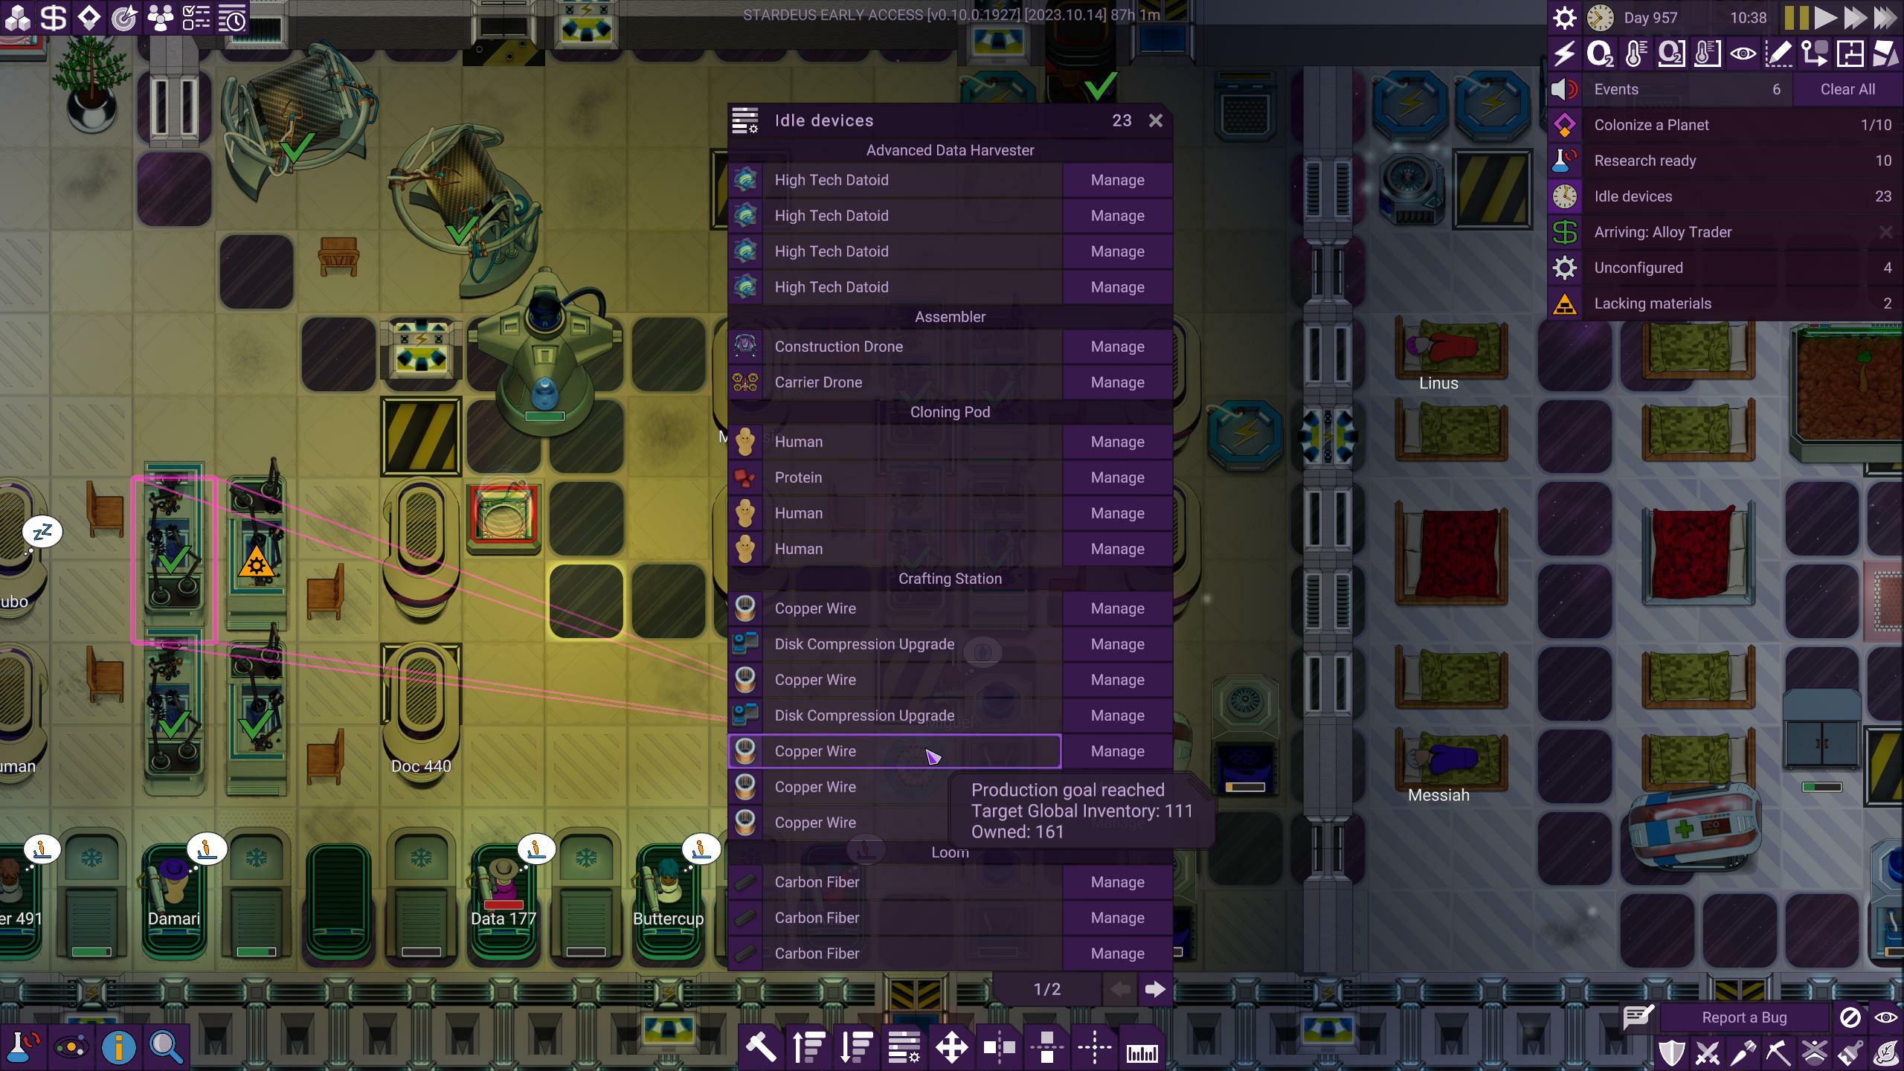Expand idle devices list to page 2
Screen dimensions: 1904x1071
click(x=1155, y=988)
